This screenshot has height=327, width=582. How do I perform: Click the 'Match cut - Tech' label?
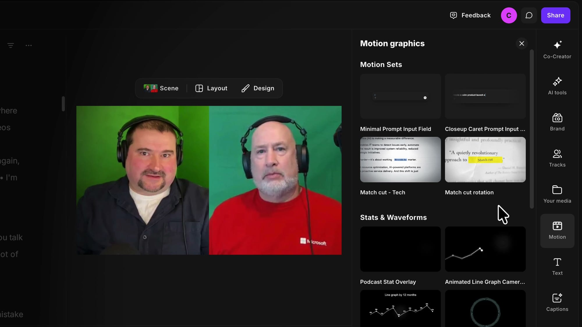tap(382, 192)
